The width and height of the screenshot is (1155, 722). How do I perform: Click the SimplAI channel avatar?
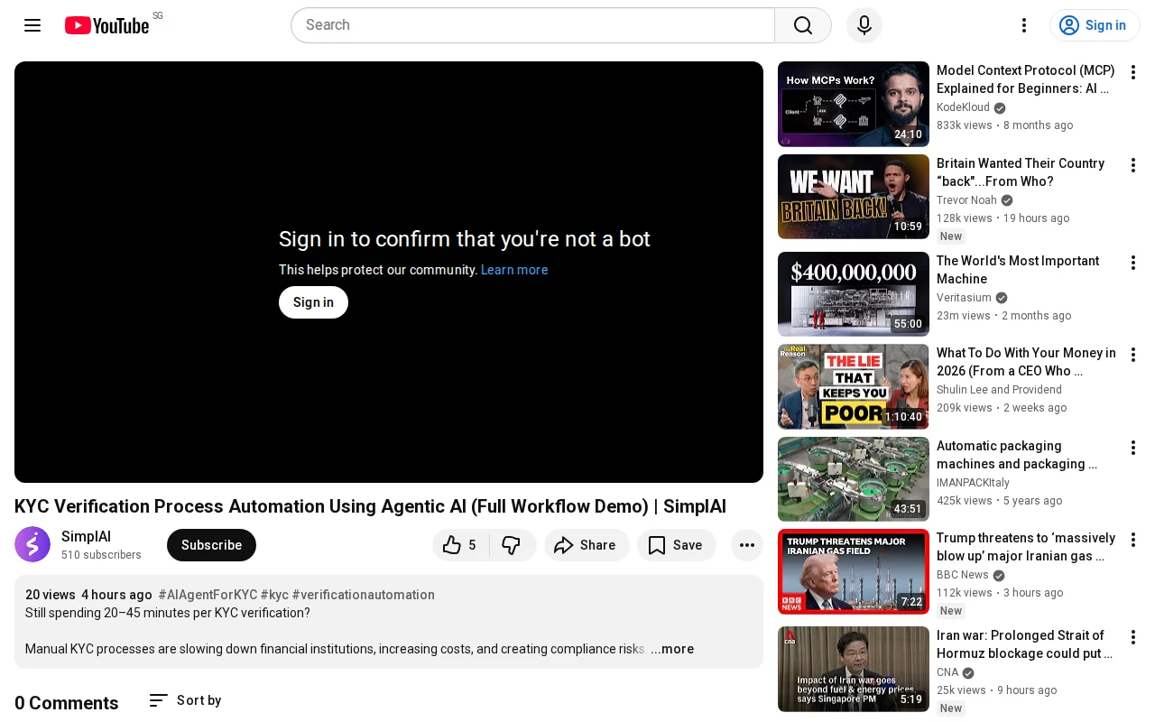(32, 544)
